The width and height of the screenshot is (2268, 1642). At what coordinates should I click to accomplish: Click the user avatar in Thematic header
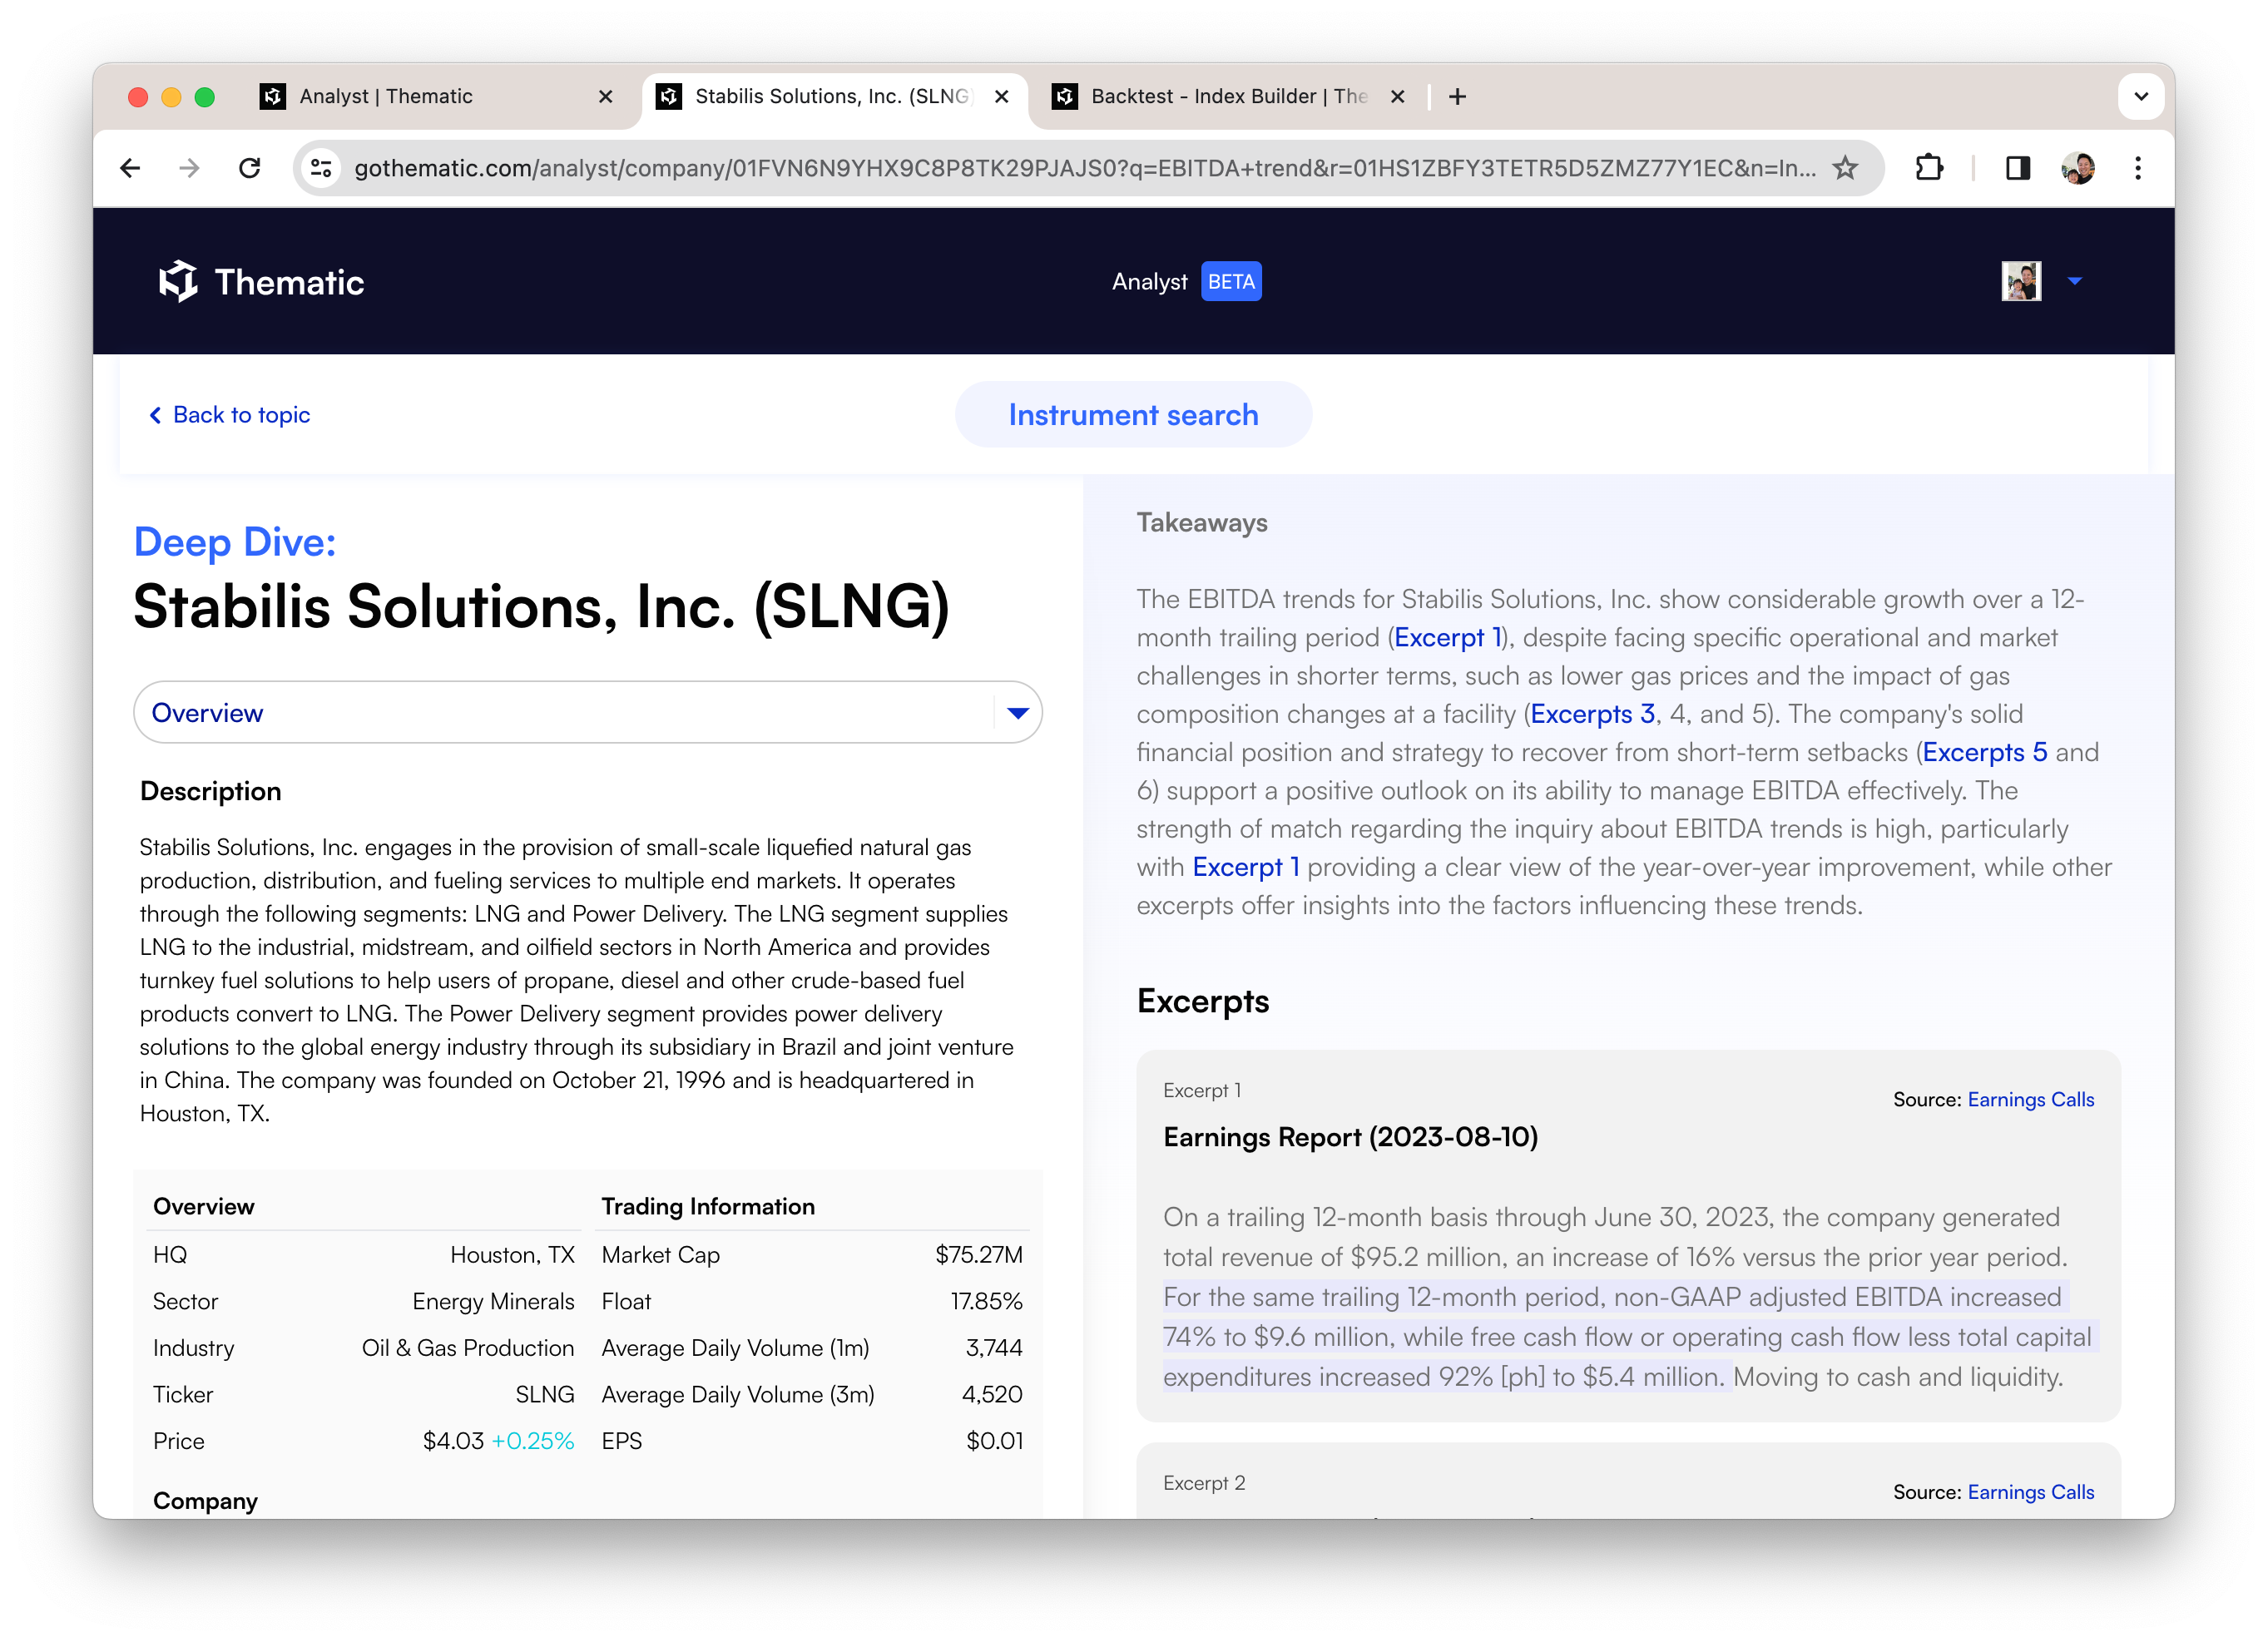pyautogui.click(x=2021, y=281)
